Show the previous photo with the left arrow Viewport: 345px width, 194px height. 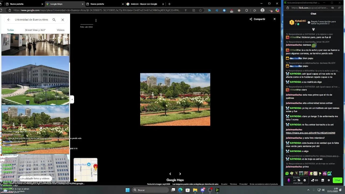(x=170, y=174)
